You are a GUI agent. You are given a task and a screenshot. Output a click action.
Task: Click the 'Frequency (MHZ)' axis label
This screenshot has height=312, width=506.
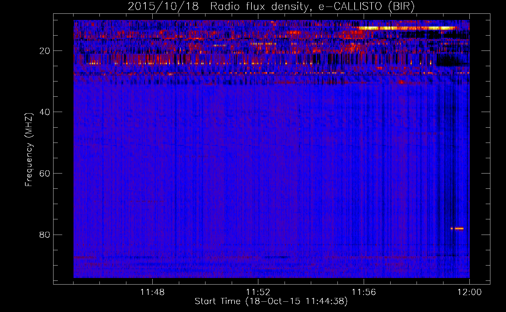coord(29,150)
